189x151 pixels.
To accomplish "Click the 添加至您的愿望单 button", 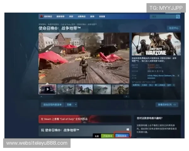I will coord(53,104).
